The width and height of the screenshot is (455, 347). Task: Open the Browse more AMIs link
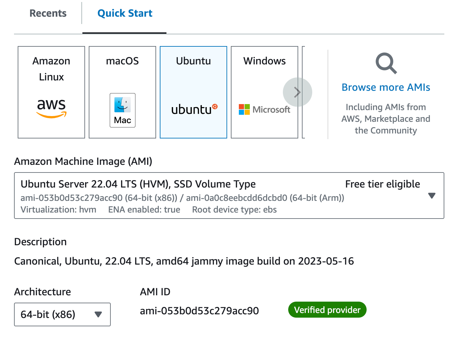point(386,87)
